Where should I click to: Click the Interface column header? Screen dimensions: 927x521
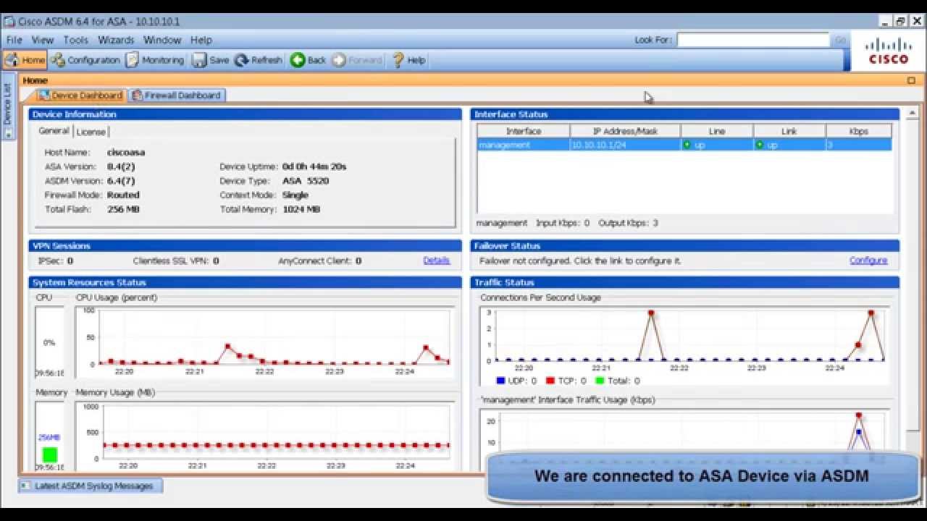pyautogui.click(x=524, y=131)
